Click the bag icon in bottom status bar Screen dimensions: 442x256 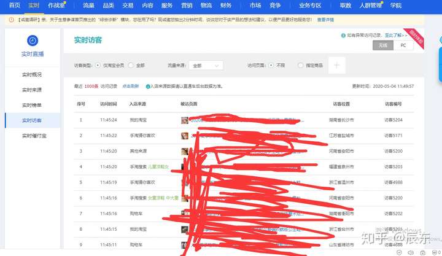coord(423,252)
